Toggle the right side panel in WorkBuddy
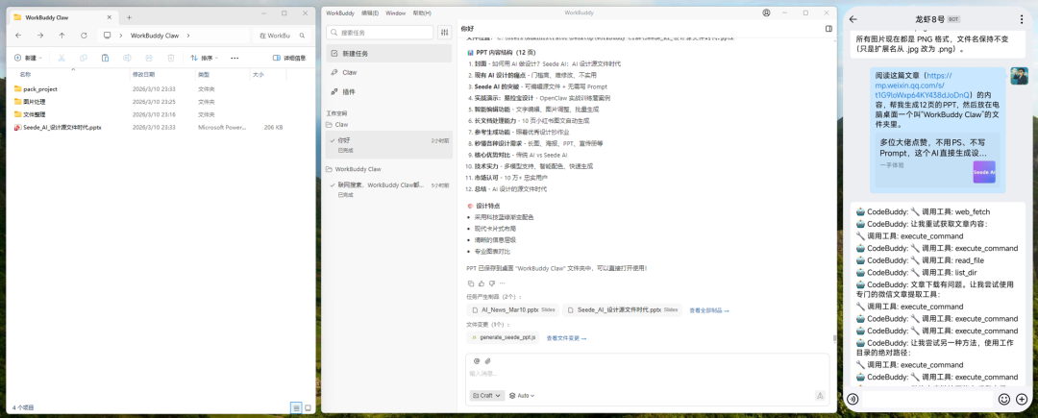This screenshot has height=418, width=1038. tap(828, 29)
